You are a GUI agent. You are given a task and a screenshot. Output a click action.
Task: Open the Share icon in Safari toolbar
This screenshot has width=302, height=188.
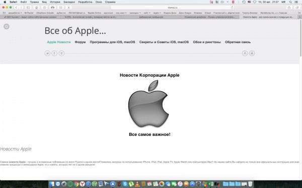[x=289, y=8]
